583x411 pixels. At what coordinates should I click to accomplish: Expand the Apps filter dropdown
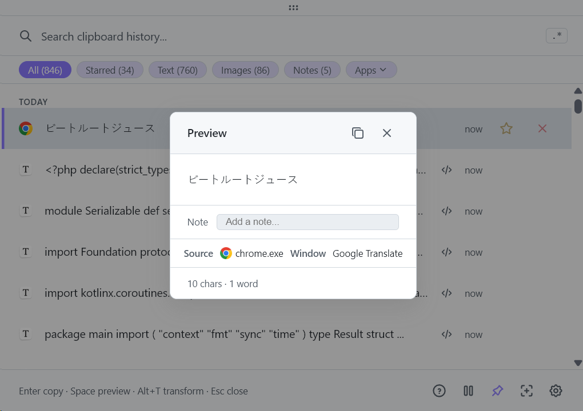pyautogui.click(x=371, y=70)
